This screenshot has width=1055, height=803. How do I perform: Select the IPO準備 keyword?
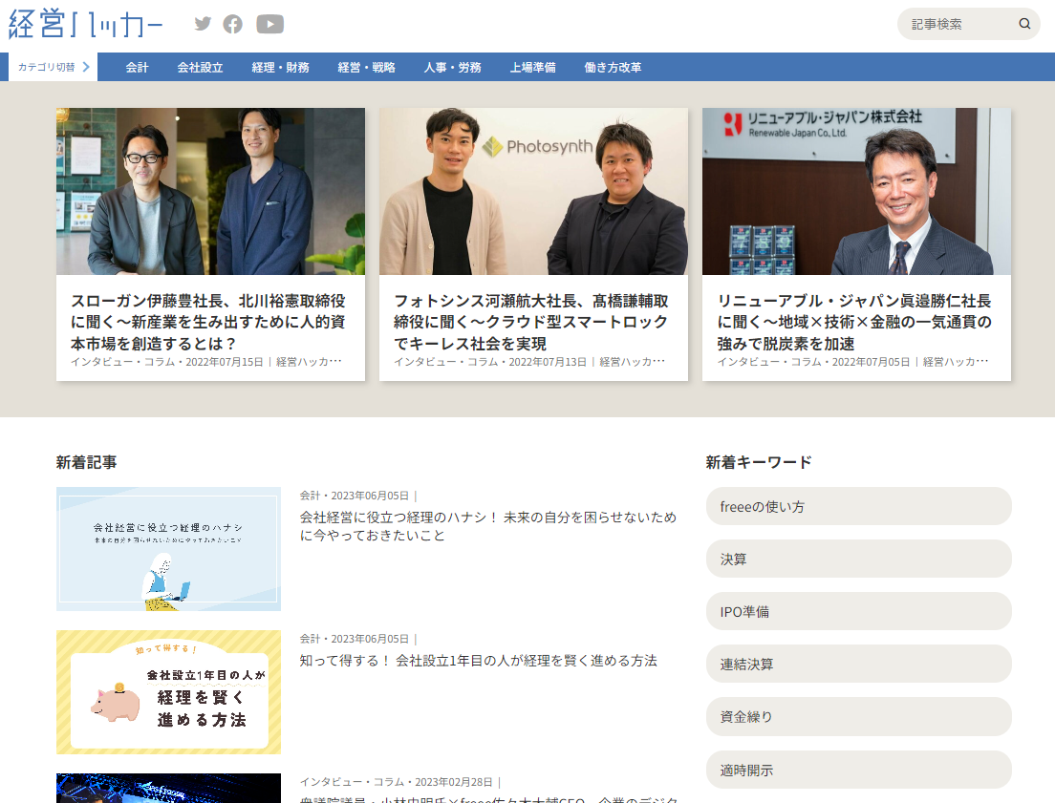tap(858, 611)
